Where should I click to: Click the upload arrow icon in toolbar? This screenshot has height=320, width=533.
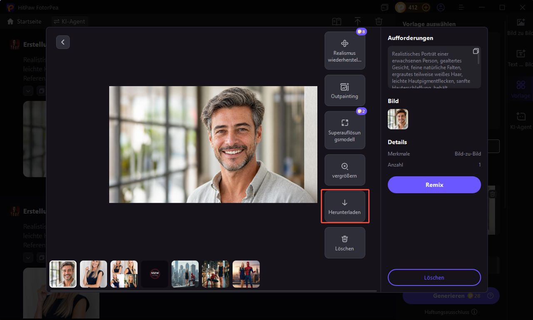[358, 22]
